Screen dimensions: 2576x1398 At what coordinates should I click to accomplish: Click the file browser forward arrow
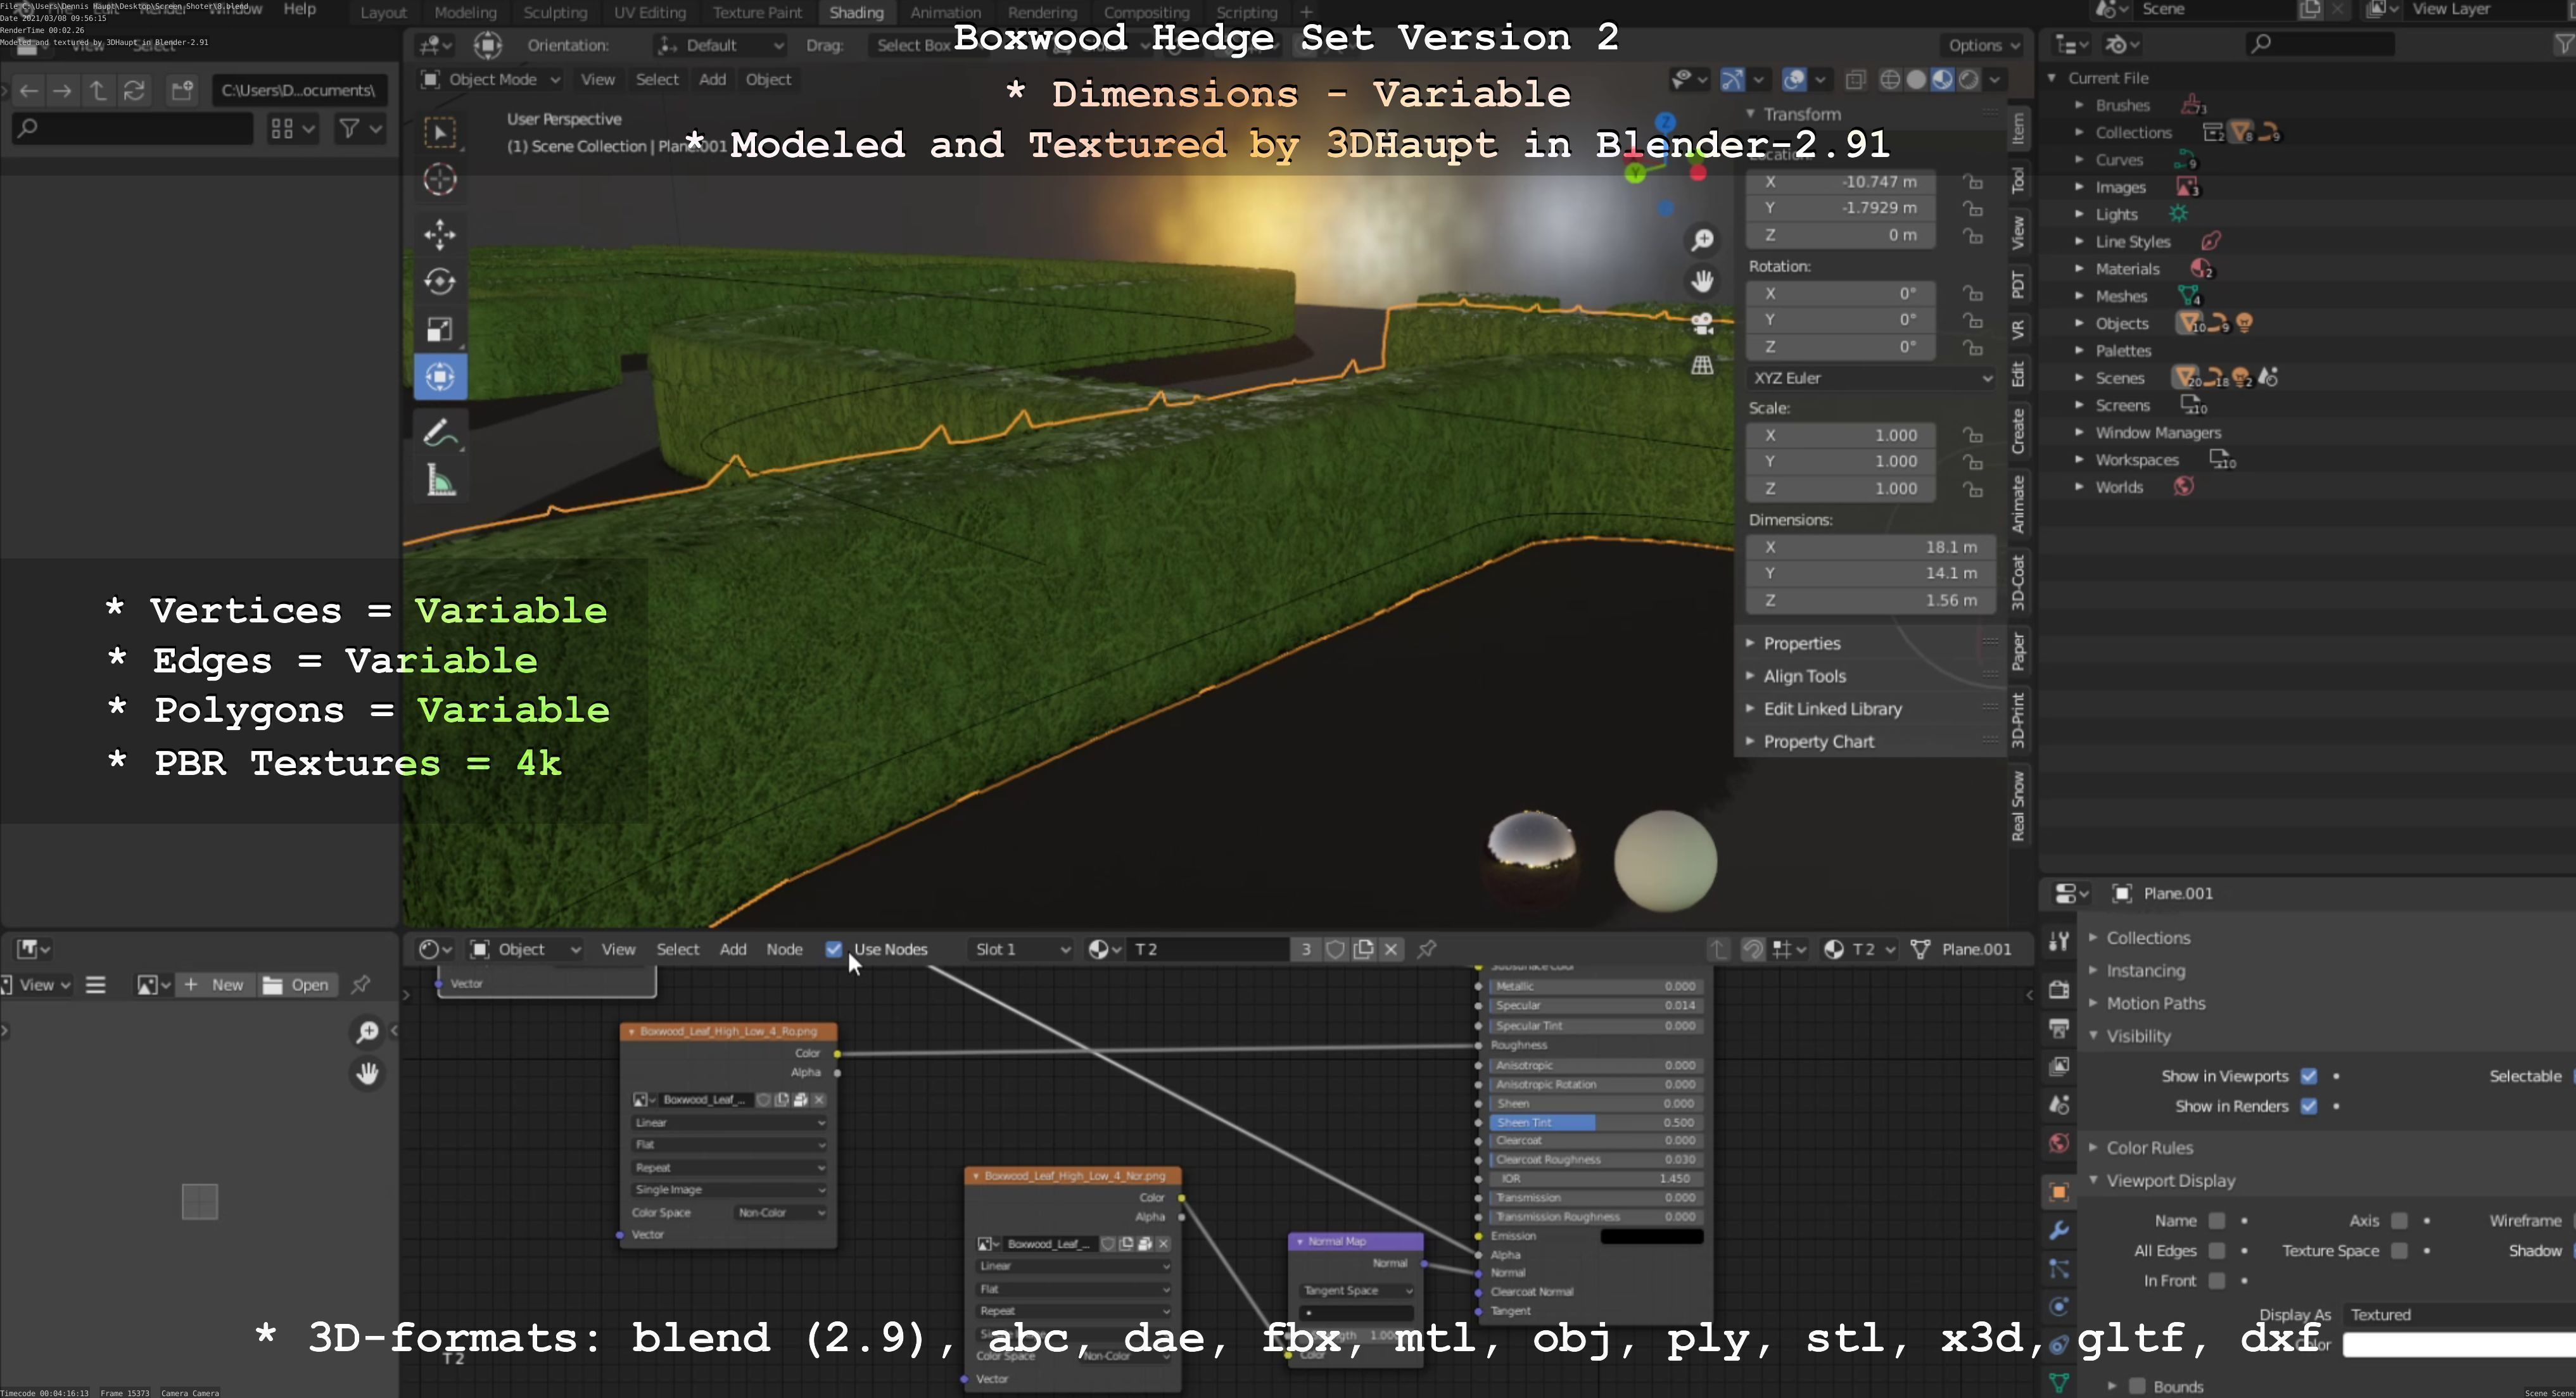(62, 91)
